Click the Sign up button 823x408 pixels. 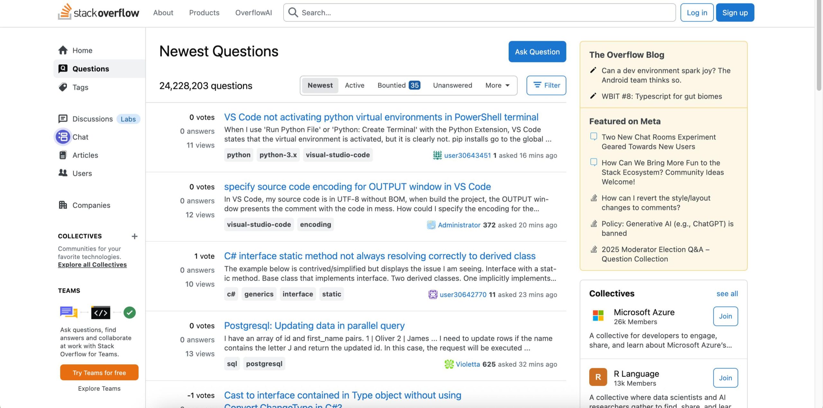click(735, 13)
